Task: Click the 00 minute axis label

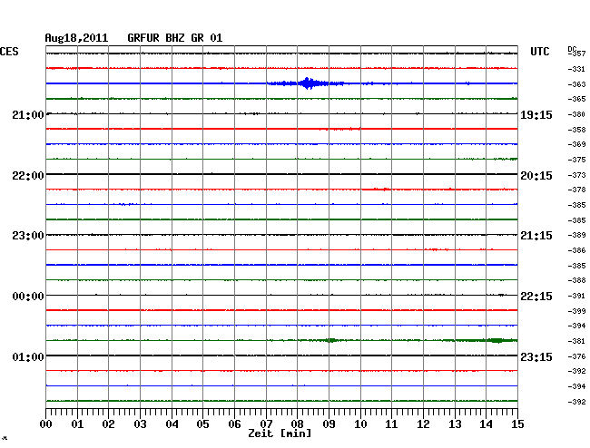Action: (46, 424)
